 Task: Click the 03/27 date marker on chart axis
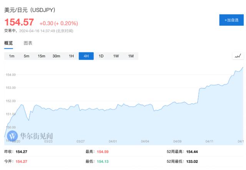(81, 142)
